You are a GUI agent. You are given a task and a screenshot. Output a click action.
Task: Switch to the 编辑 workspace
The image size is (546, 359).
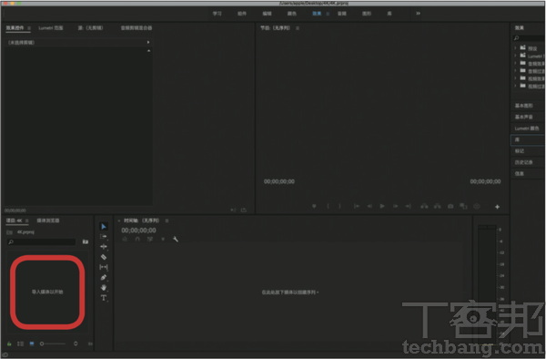[267, 14]
